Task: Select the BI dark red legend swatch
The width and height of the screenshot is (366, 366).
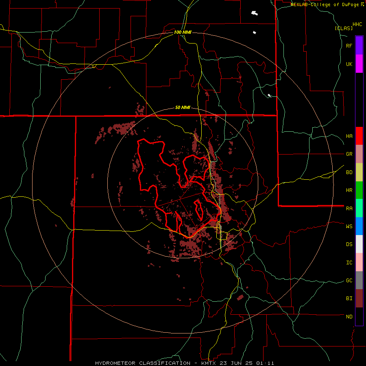Action: pyautogui.click(x=359, y=298)
